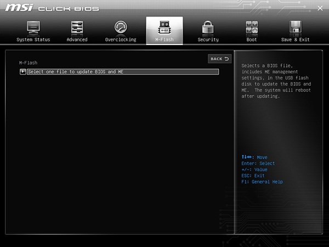Switch to the Advanced tab label

pyautogui.click(x=77, y=40)
